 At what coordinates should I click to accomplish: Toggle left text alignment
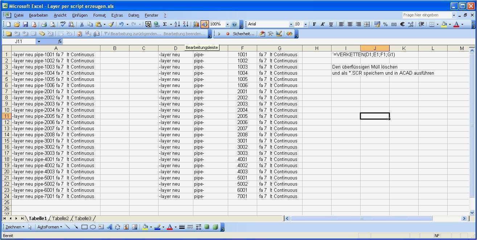pyautogui.click(x=341, y=24)
